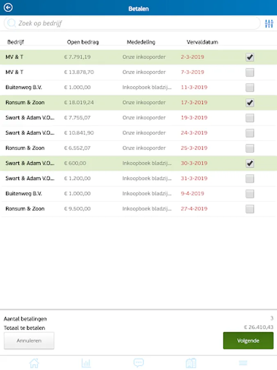Viewport: 277px width, 370px height.
Task: Open the filter settings icon
Action: 269,23
